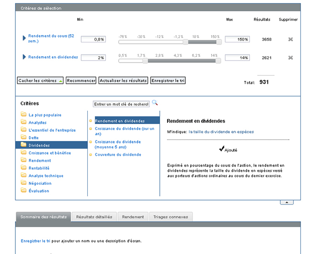Open the Dette folder icon
Screen dimensions: 312x254
click(24, 137)
